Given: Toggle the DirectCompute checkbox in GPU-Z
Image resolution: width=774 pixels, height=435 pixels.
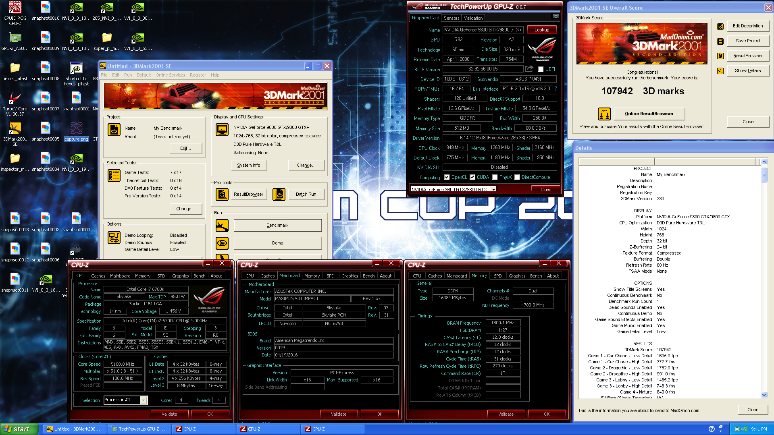Looking at the screenshot, I should (517, 177).
